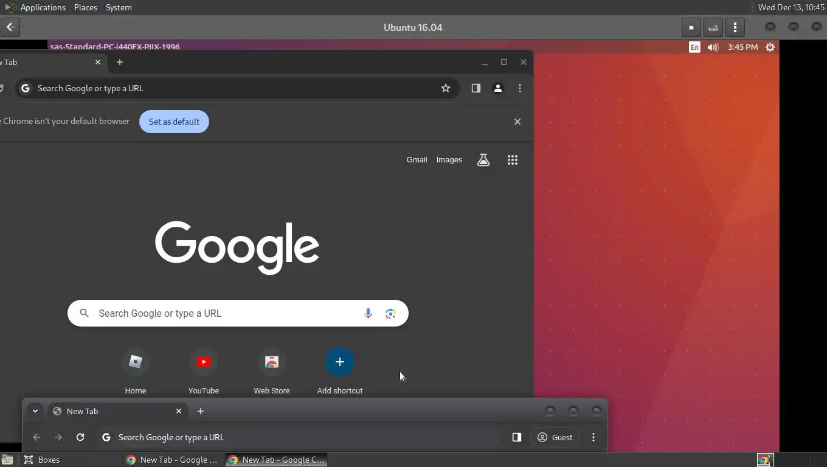Open the Images link
This screenshot has width=827, height=467.
coord(449,160)
